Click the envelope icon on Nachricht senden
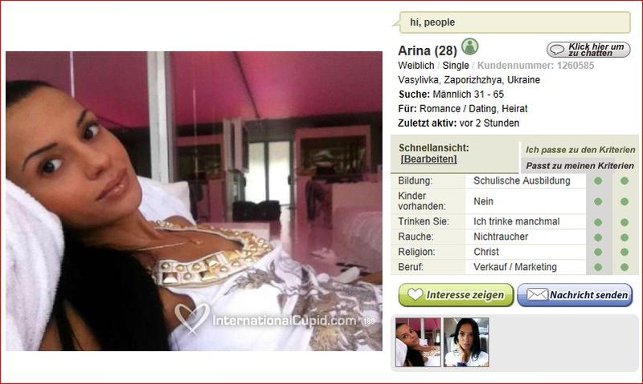 (x=537, y=294)
